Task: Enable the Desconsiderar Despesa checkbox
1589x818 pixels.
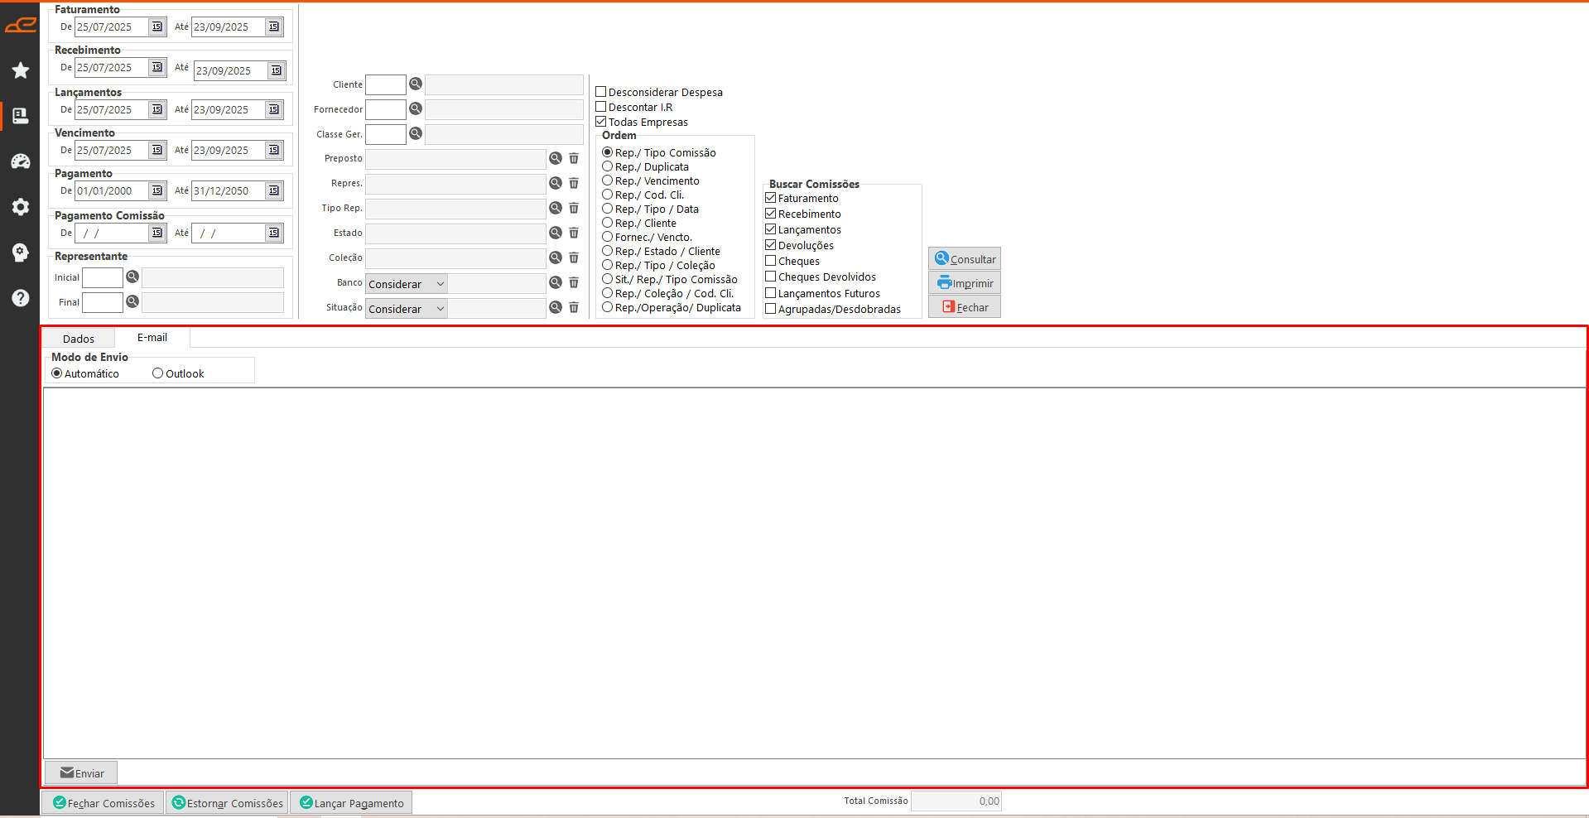Action: tap(601, 92)
